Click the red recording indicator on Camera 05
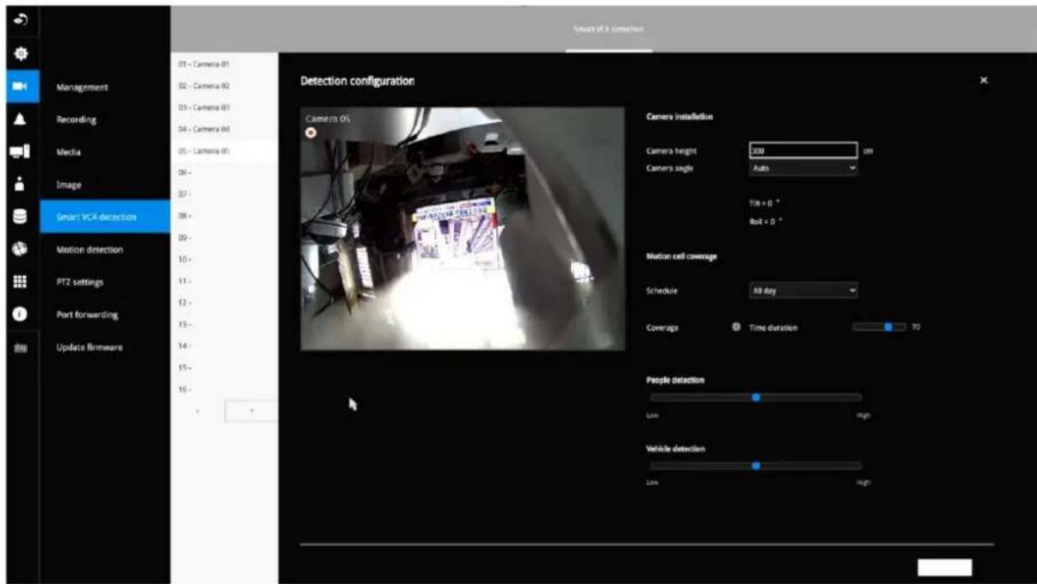The height and width of the screenshot is (584, 1037). pyautogui.click(x=310, y=132)
